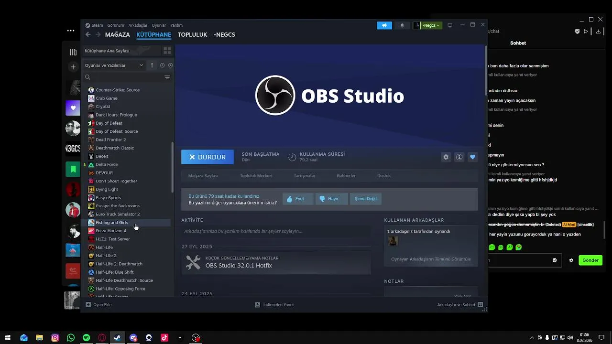This screenshot has width=612, height=344.
Task: Open the Görünüm menu
Action: (x=116, y=25)
